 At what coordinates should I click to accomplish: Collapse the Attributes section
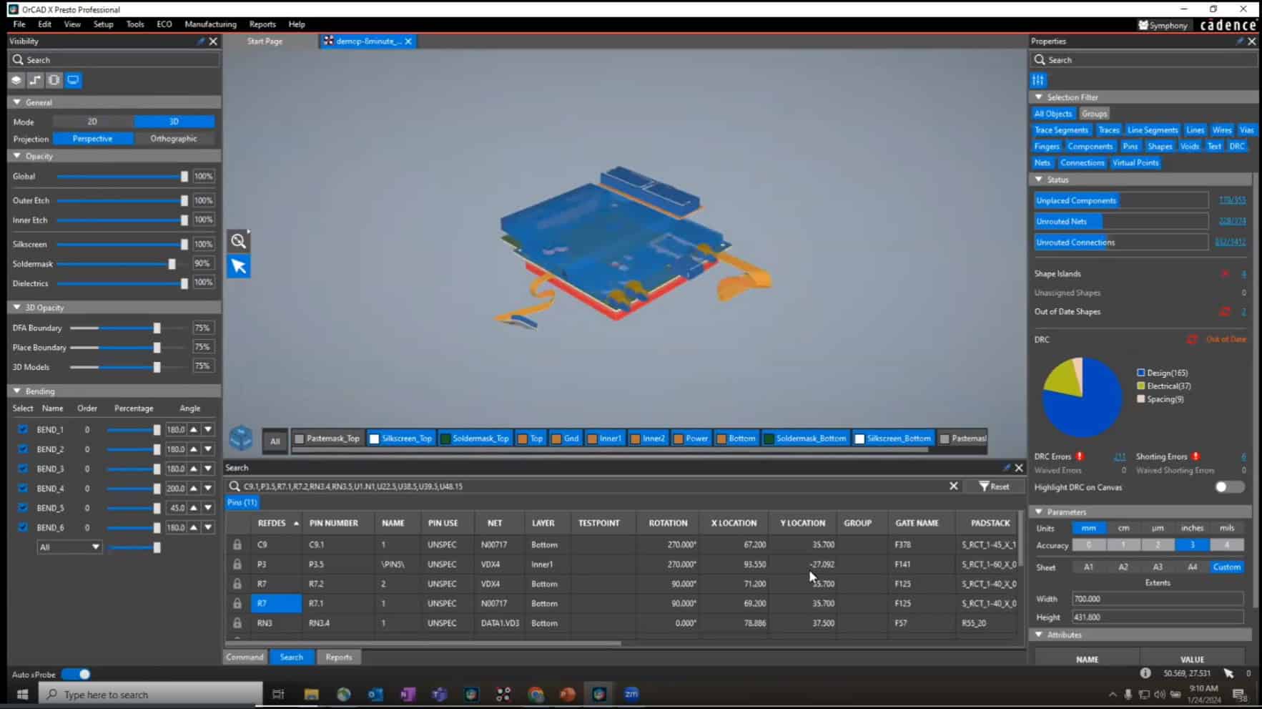pyautogui.click(x=1039, y=635)
